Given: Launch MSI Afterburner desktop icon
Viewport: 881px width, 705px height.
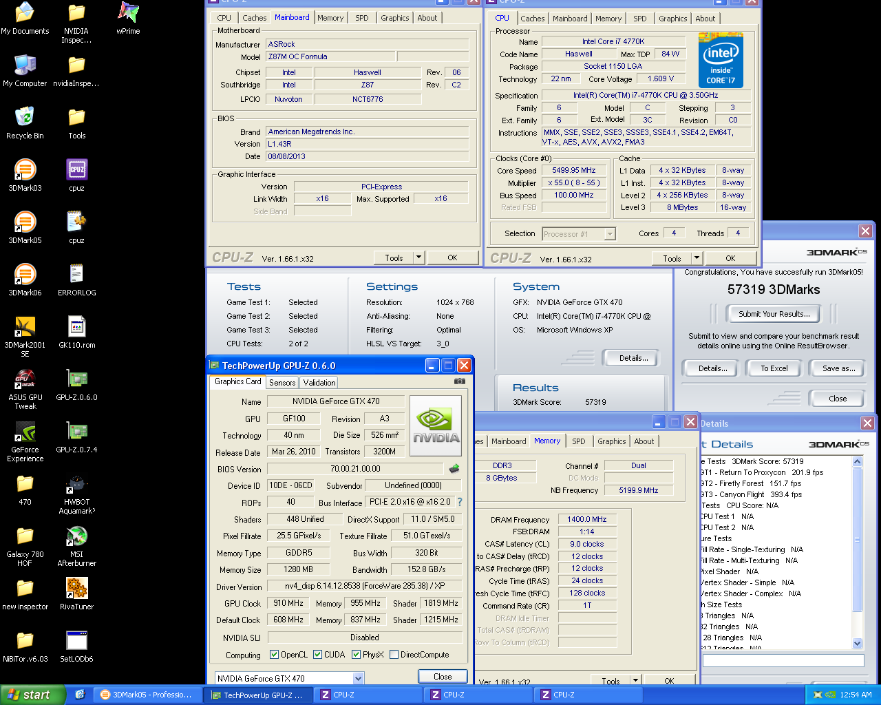Looking at the screenshot, I should click(x=76, y=545).
